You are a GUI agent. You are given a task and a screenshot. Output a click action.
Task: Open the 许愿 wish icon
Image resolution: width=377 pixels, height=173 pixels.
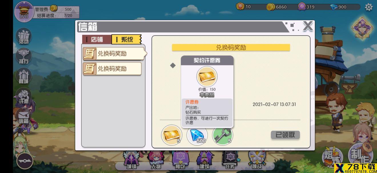click(23, 96)
